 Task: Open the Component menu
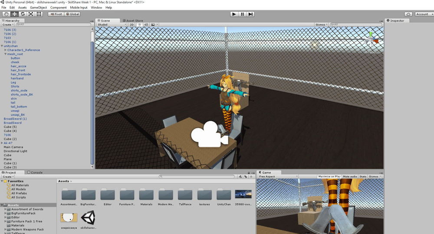click(x=59, y=7)
